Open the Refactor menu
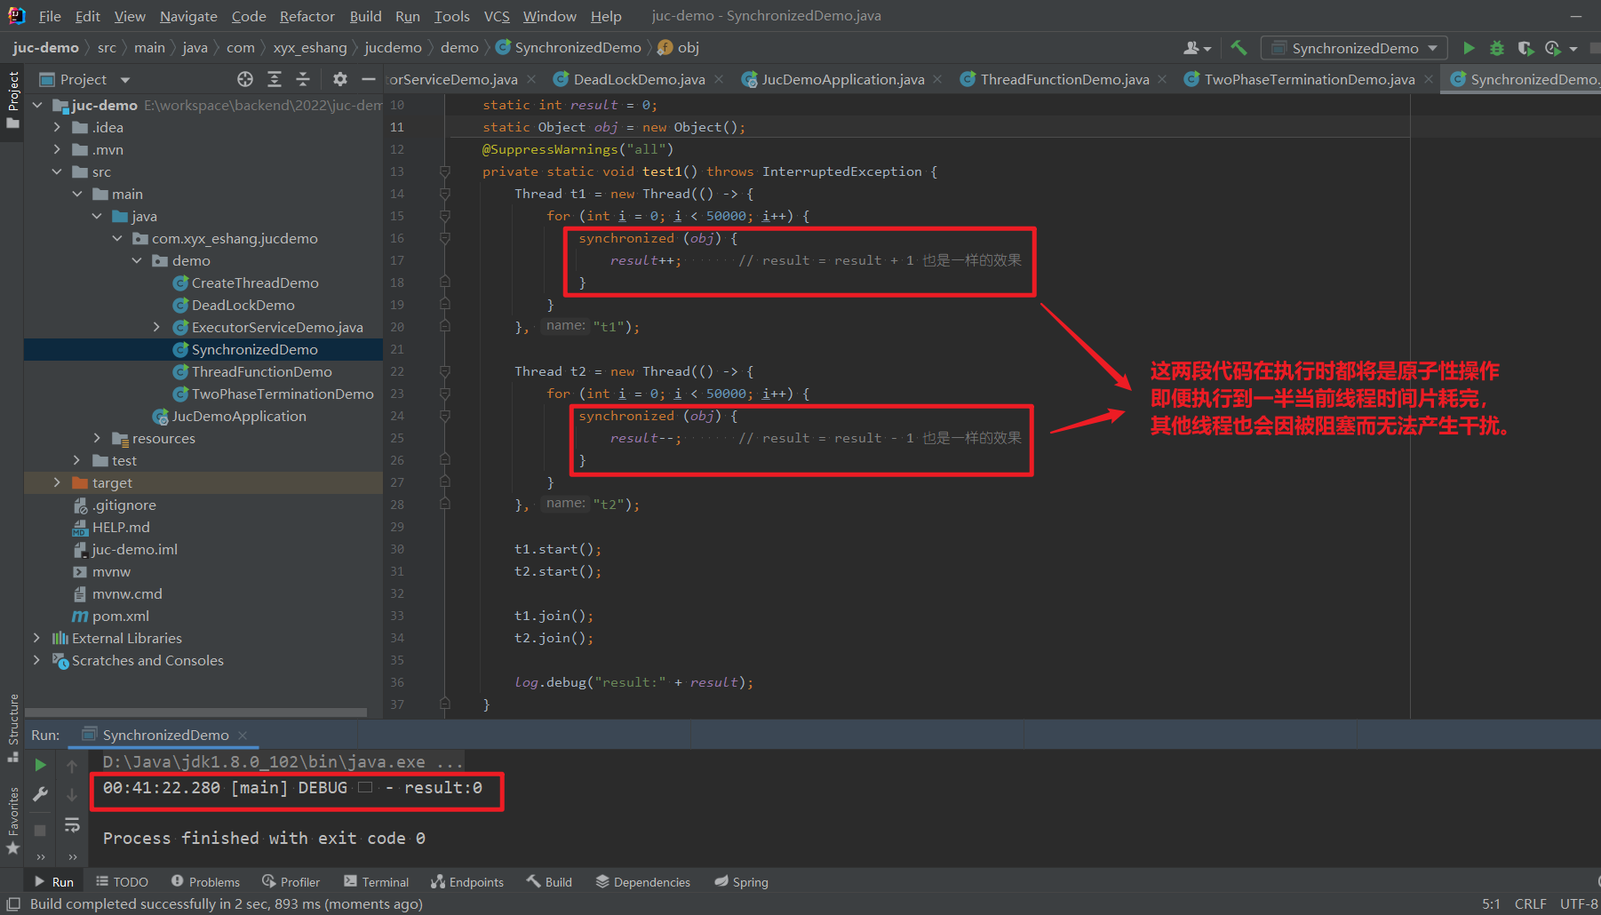This screenshot has height=915, width=1601. coord(307,16)
